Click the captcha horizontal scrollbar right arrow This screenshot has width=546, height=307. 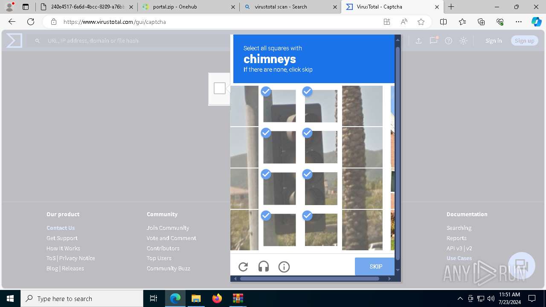click(x=389, y=278)
